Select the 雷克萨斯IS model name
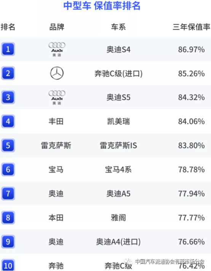211x271 pixels. (x=118, y=145)
